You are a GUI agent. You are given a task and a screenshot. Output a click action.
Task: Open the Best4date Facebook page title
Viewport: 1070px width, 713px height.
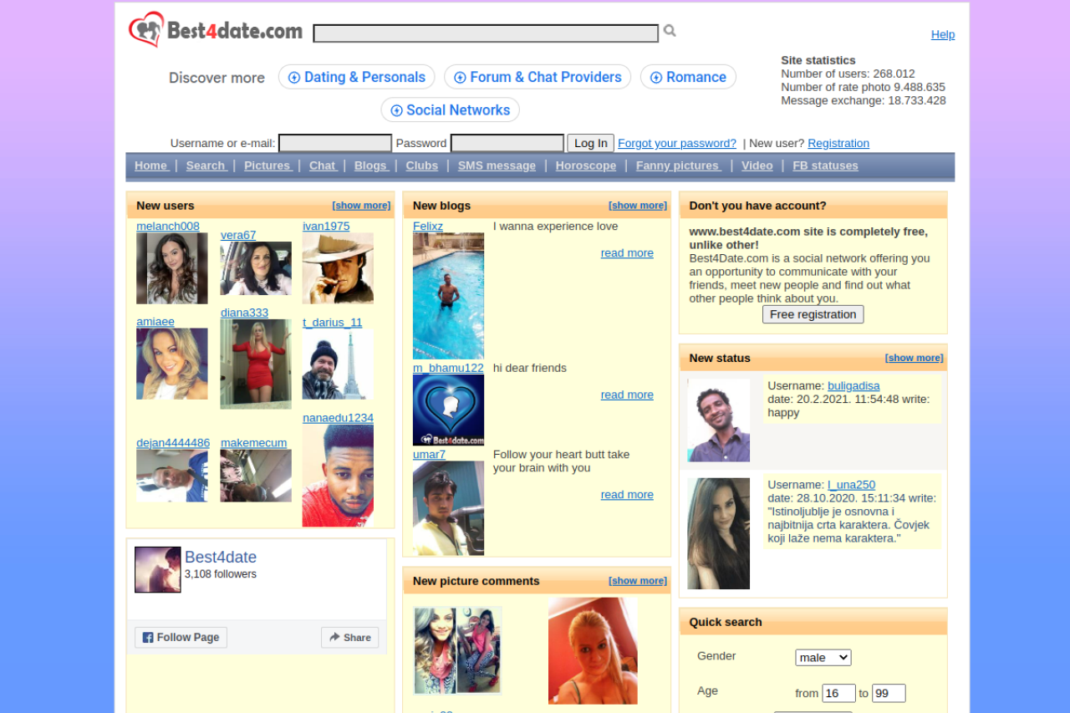pos(221,558)
